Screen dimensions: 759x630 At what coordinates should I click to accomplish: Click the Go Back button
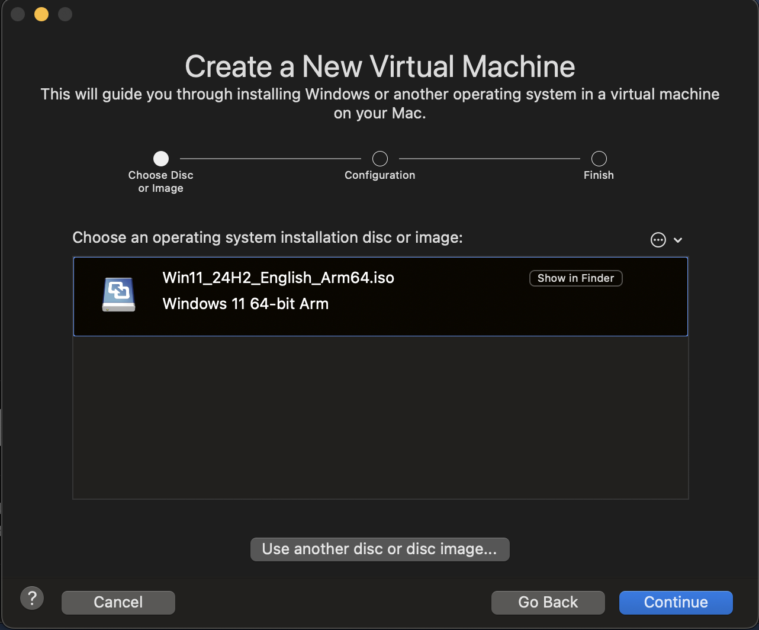[x=548, y=602]
